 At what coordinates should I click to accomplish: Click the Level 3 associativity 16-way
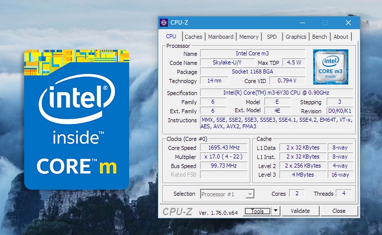tap(340, 175)
